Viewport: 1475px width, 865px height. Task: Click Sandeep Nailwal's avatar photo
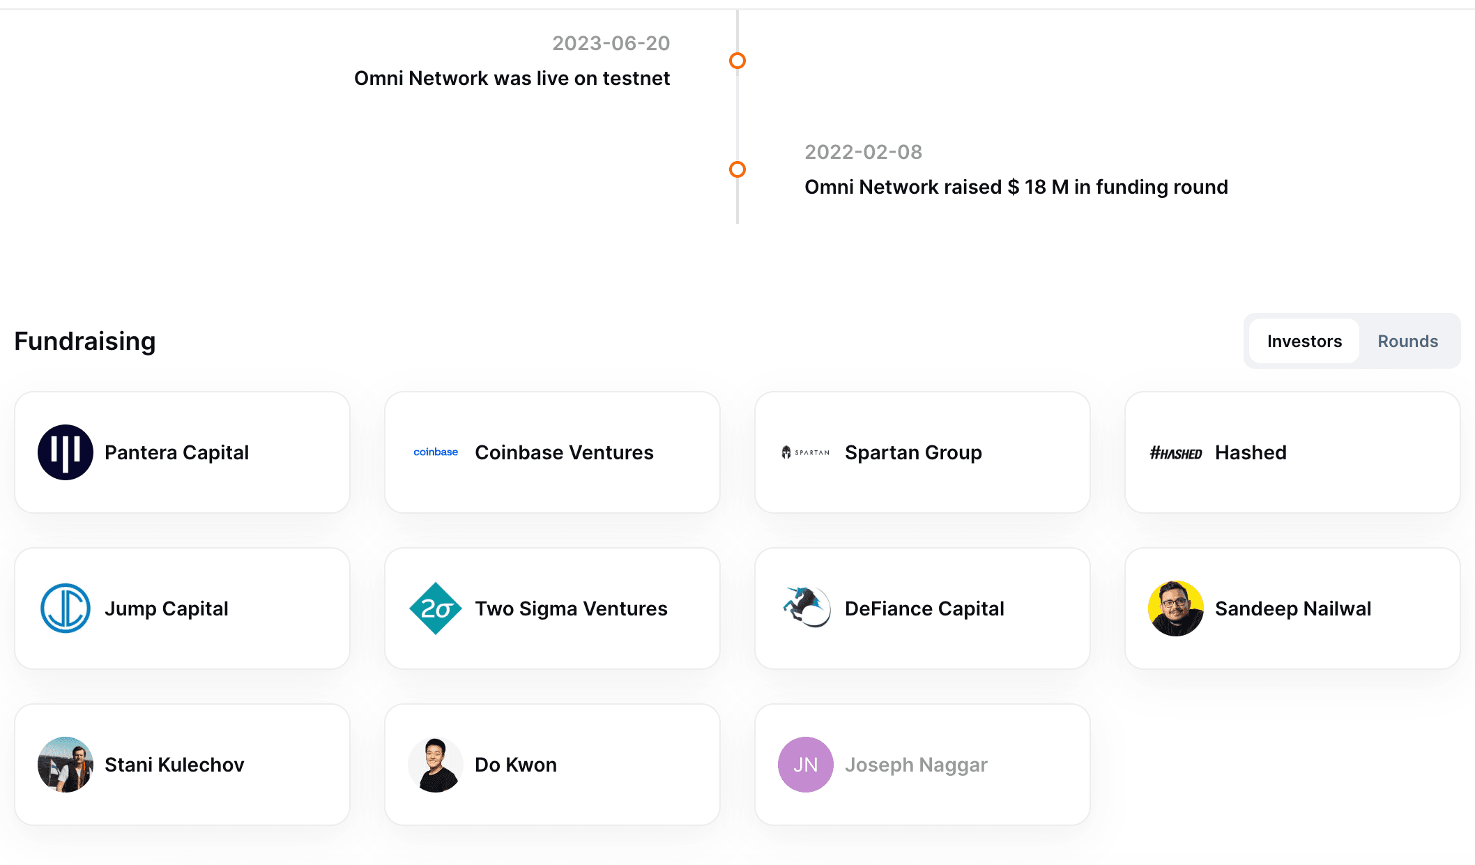click(1176, 608)
